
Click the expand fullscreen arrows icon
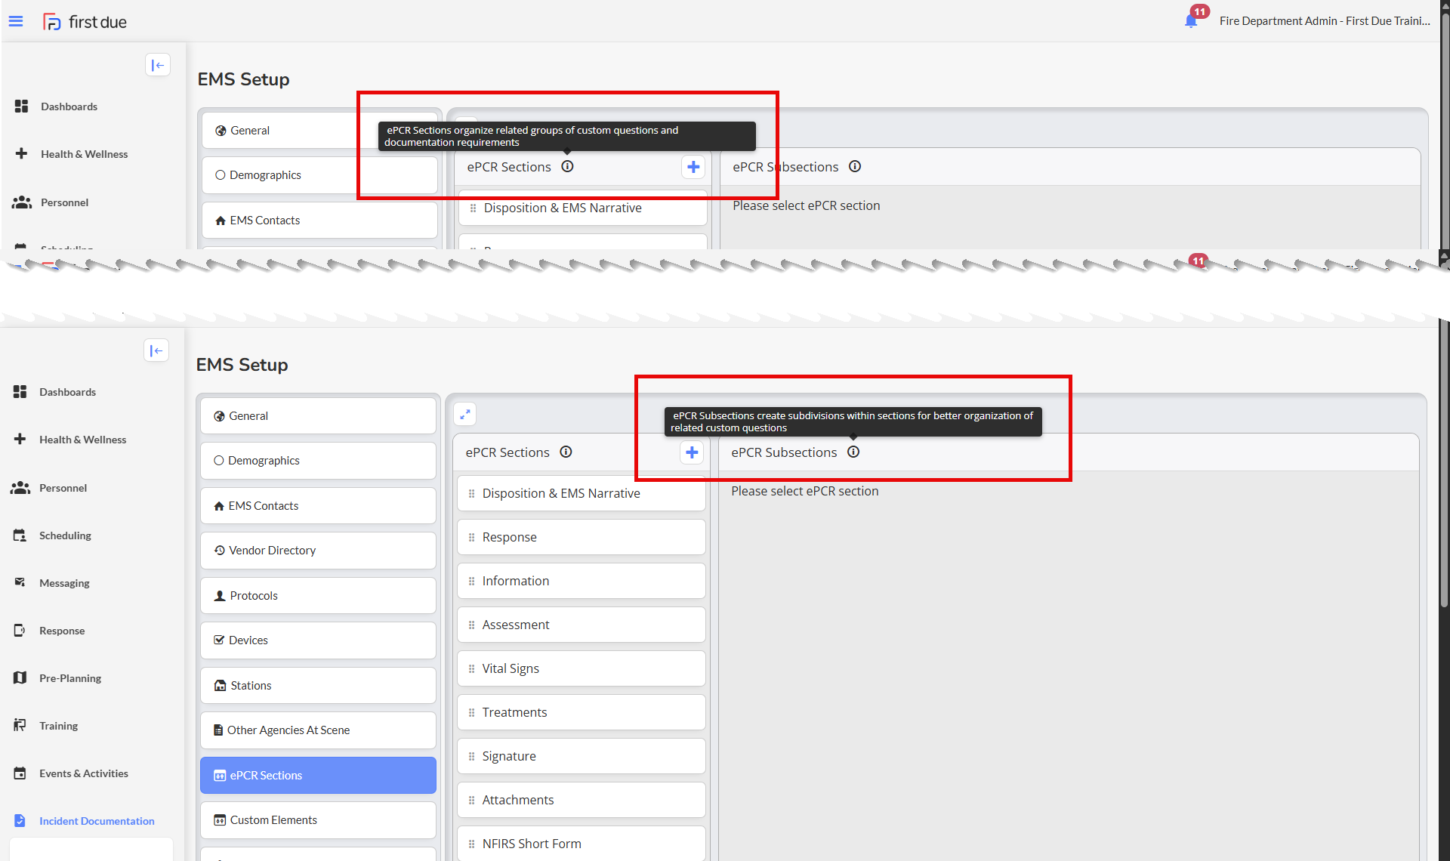pos(465,414)
